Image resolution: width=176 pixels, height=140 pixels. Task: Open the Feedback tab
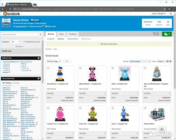tap(73, 34)
